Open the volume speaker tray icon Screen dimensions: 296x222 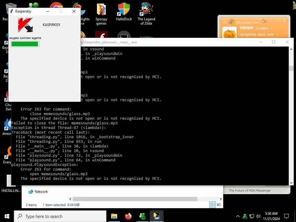[x=258, y=216]
